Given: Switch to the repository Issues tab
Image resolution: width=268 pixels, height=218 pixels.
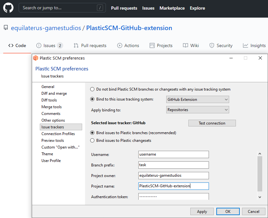Looking at the screenshot, I should point(49,45).
